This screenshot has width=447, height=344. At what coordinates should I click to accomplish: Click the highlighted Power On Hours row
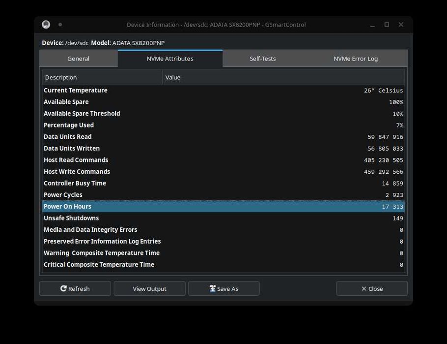(x=223, y=206)
